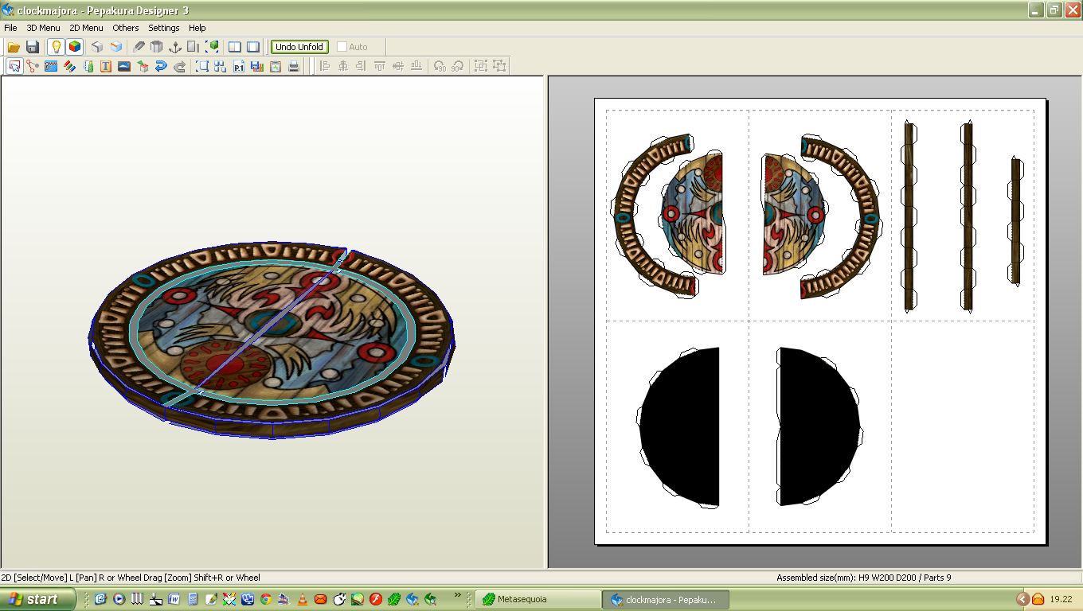Select the colored pencils edge color tool
Viewport: 1083px width, 611px height.
pyautogui.click(x=69, y=66)
